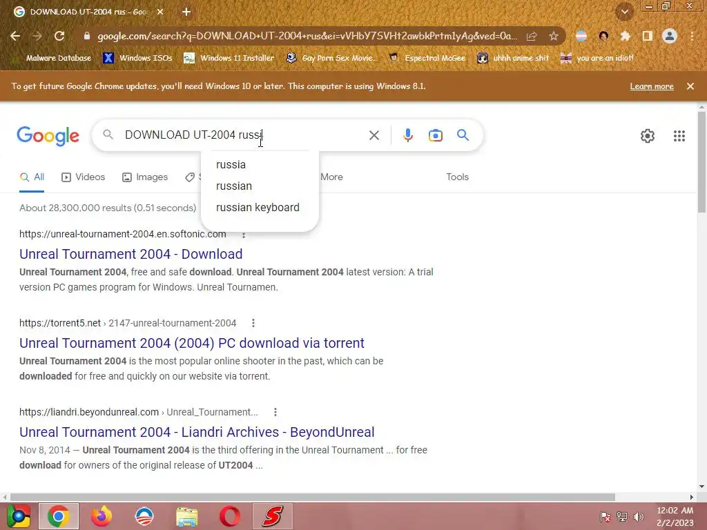Click inside the Google search box

[x=244, y=135]
